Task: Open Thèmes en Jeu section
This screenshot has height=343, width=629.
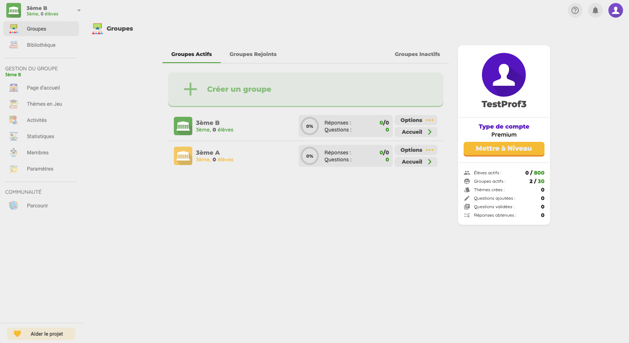Action: click(44, 104)
